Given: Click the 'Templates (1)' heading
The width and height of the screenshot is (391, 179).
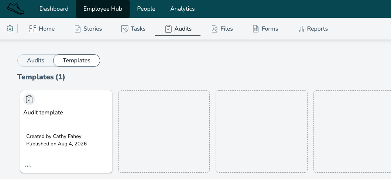Looking at the screenshot, I should [41, 77].
